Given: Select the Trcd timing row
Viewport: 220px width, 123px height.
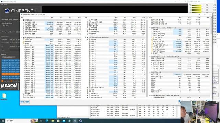Looking at the screenshot, I should [180, 80].
